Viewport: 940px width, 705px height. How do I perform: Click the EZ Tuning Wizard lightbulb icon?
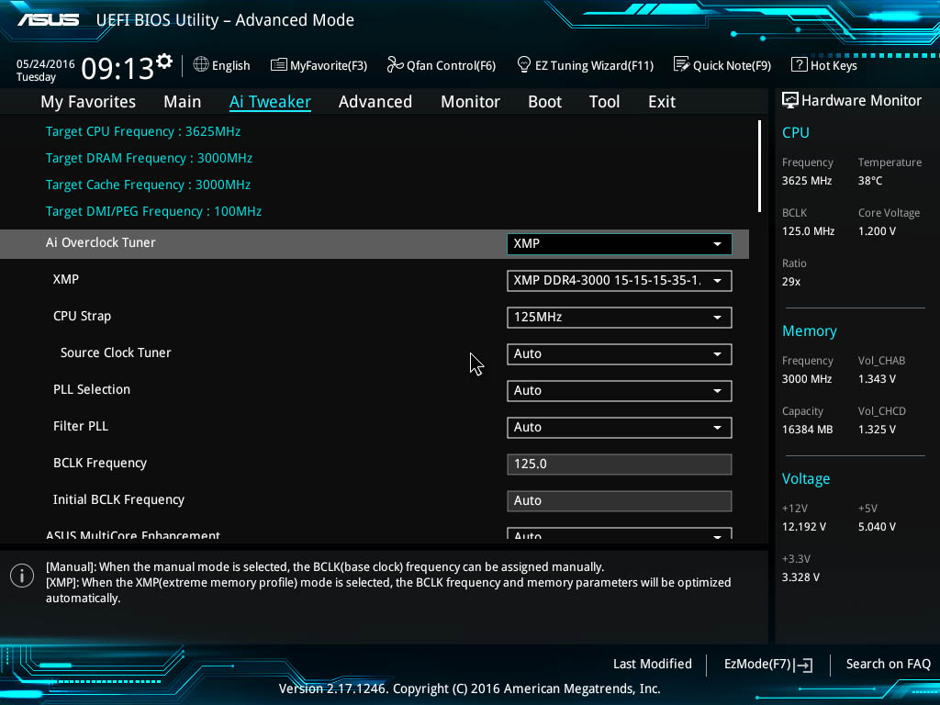tap(523, 64)
